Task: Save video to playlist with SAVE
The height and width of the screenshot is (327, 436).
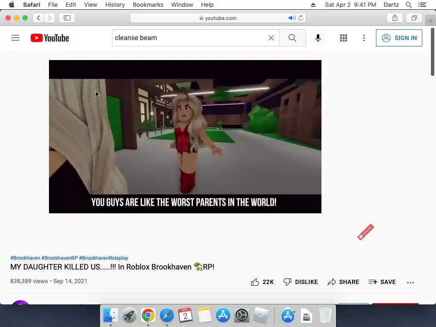Action: (382, 282)
